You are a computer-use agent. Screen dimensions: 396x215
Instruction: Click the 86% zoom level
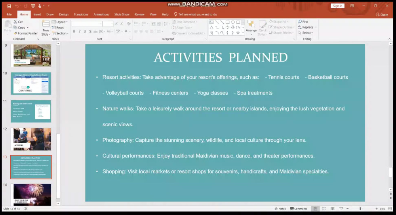pos(383,209)
